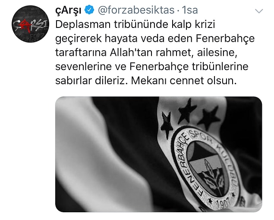
Task: Click the red anarchy A in the avatar
Action: 25,26
